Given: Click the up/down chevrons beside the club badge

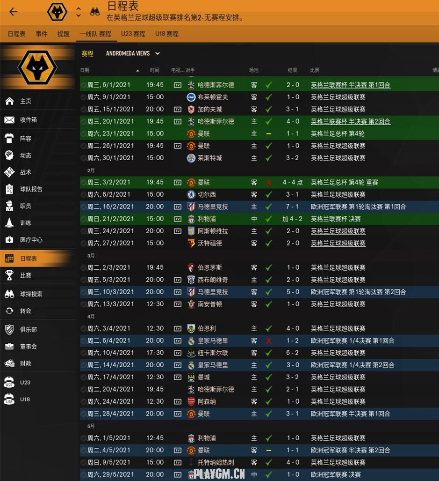Looking at the screenshot, I should pos(79,12).
